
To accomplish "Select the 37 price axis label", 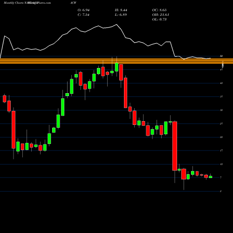I will 221,96.
